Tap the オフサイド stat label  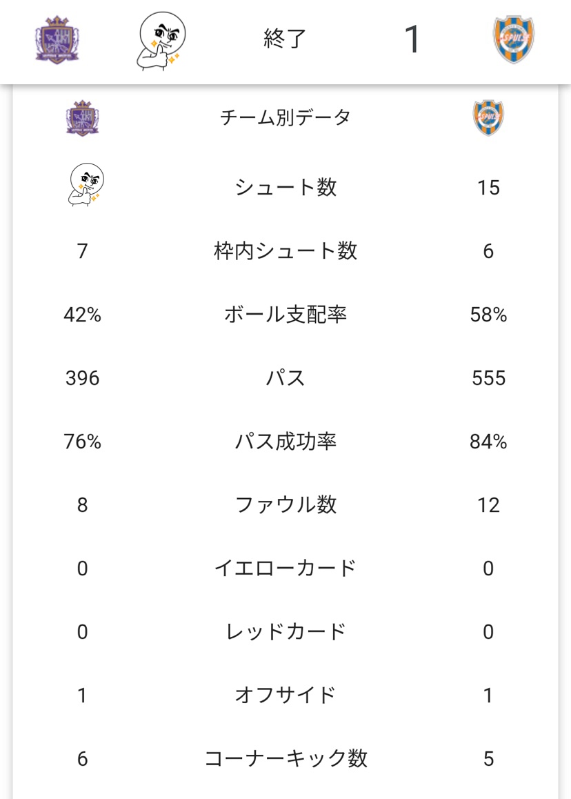click(285, 695)
